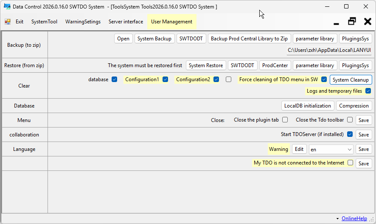Viewport: 376px width, 224px height.
Task: Click the Exit icon in the menu bar
Action: (8, 22)
